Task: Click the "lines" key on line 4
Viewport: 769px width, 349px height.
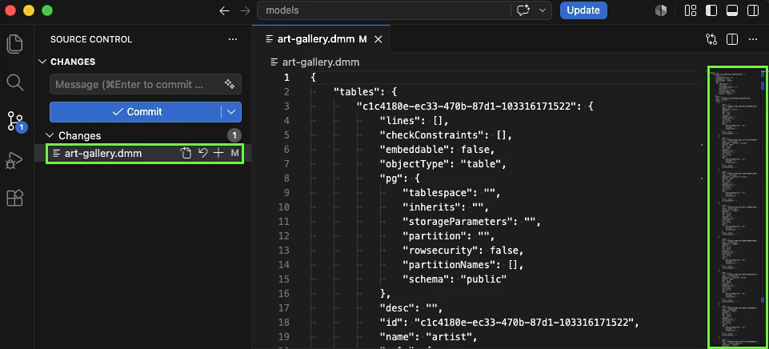Action: coord(403,121)
